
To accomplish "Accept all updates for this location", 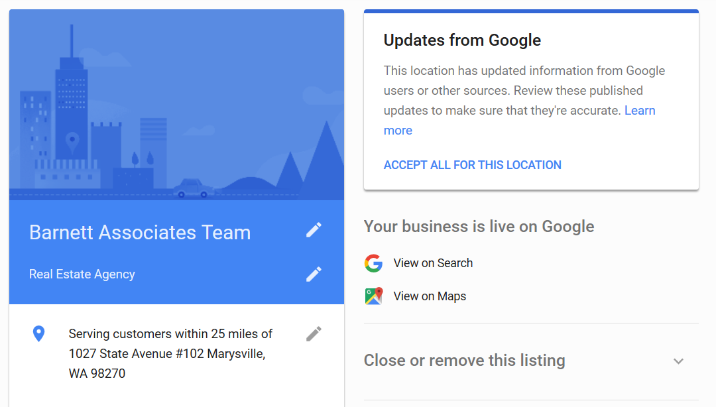I will click(x=472, y=165).
